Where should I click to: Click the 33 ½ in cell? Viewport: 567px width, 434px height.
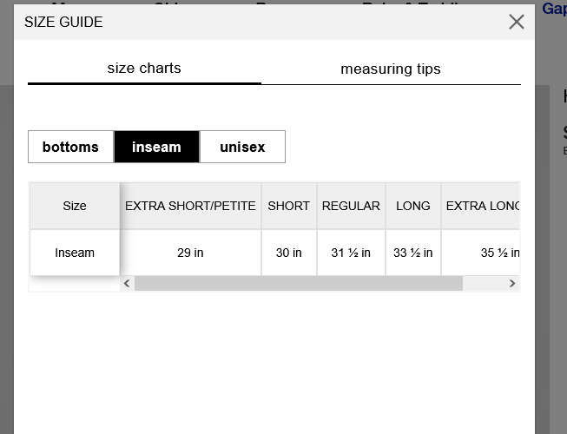(413, 253)
